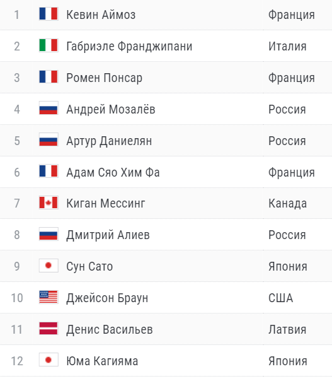Click the French flag beside Адам Сяо Хим Фа
Viewport: 332px width, 381px height.
coord(49,171)
